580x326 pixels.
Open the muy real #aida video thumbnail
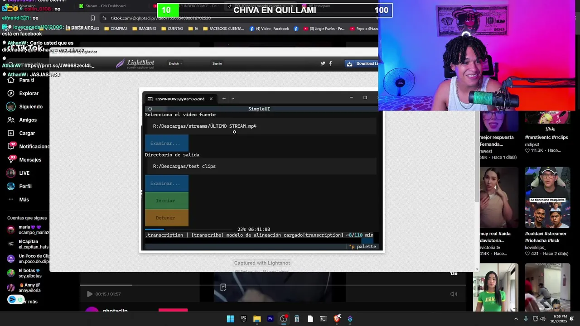[x=499, y=197]
